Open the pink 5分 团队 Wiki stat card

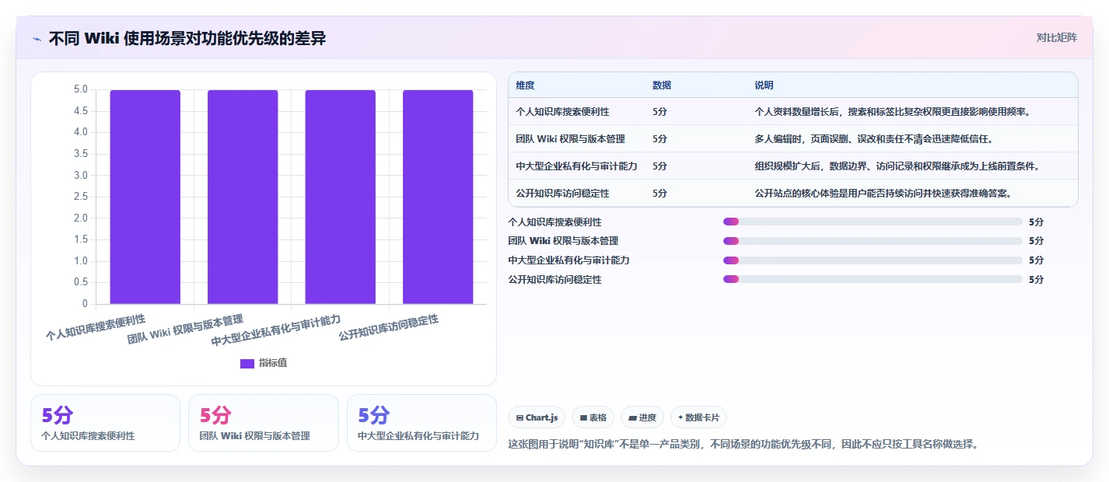tap(264, 423)
